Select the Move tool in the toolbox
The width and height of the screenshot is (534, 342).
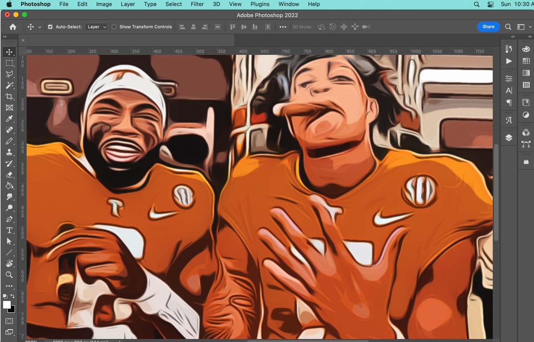(9, 52)
